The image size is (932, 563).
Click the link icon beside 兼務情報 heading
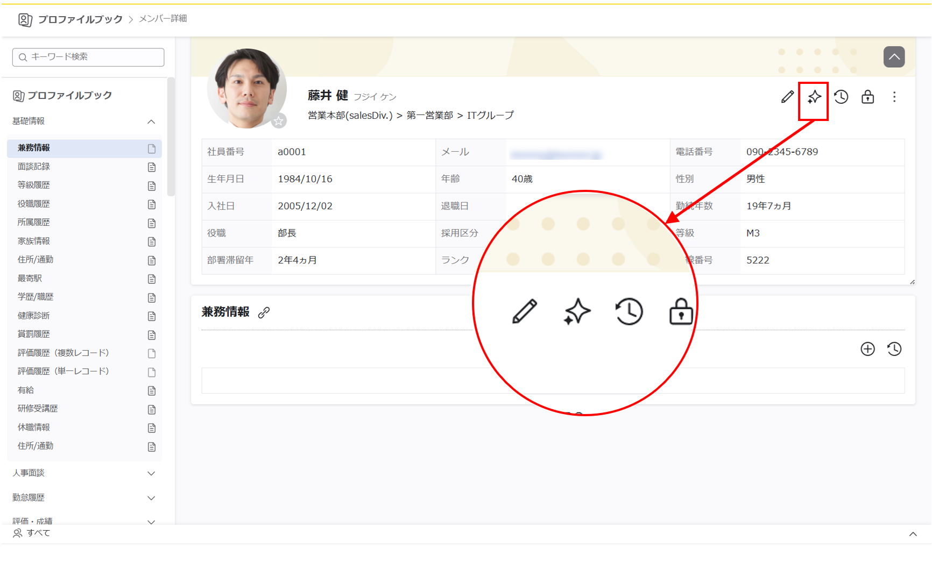264,312
